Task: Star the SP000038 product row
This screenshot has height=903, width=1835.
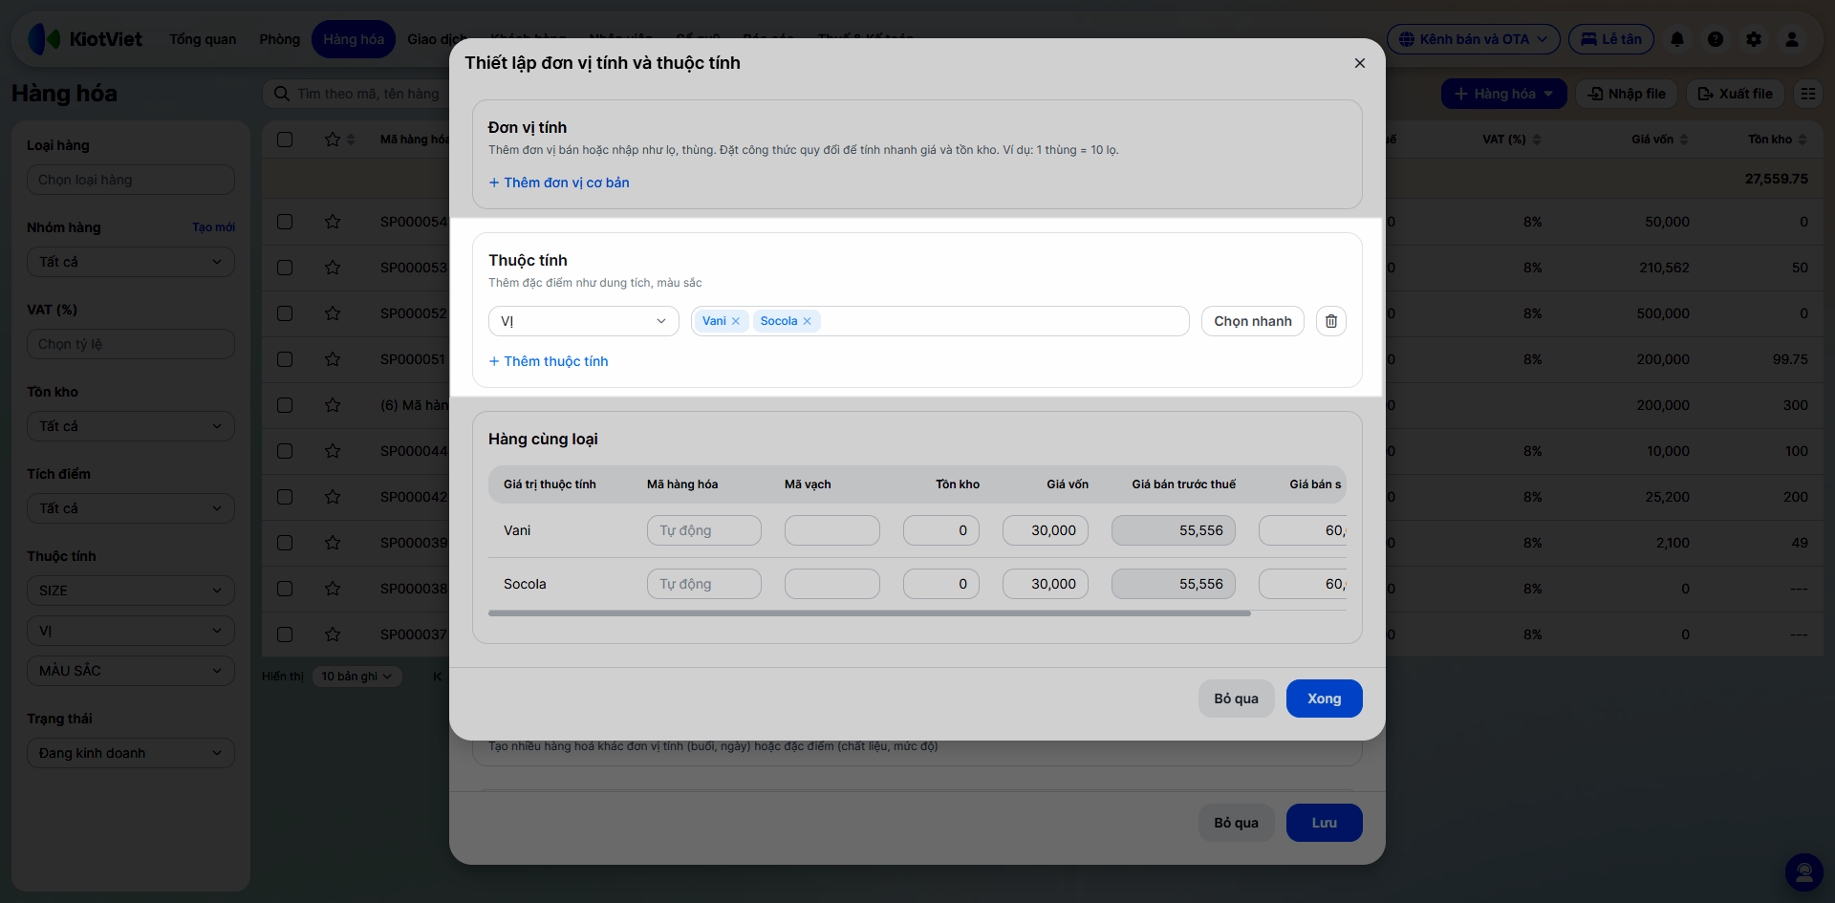Action: 333,589
